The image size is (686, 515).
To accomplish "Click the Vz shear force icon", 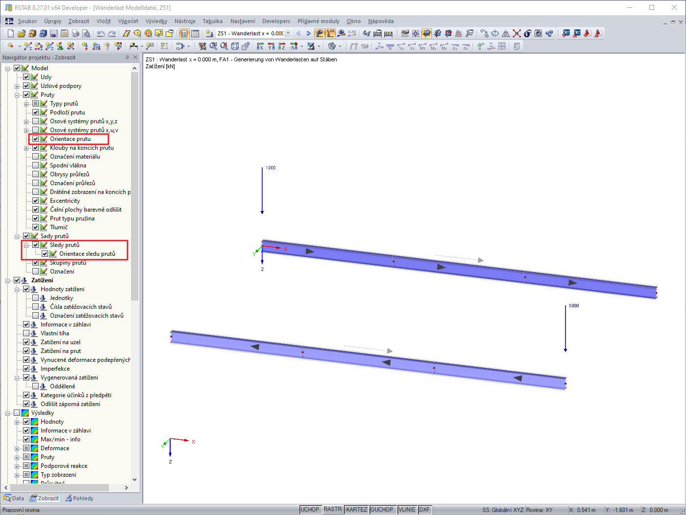I will pyautogui.click(x=412, y=46).
